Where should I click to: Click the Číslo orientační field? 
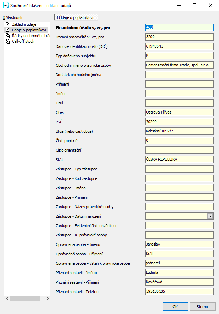coord(179,150)
